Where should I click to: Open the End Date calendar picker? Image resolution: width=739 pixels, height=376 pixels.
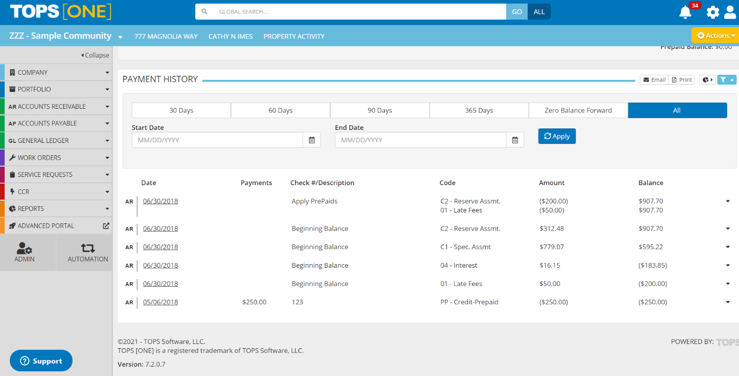click(515, 140)
